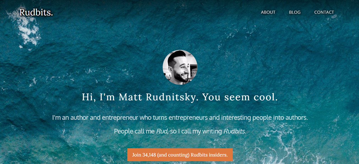The width and height of the screenshot is (359, 164).
Task: Go to the BLOG section
Action: [x=295, y=12]
